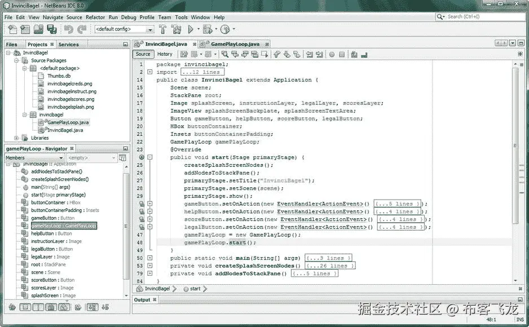Click the Profile Project icon
529x327 pixels.
(225, 30)
